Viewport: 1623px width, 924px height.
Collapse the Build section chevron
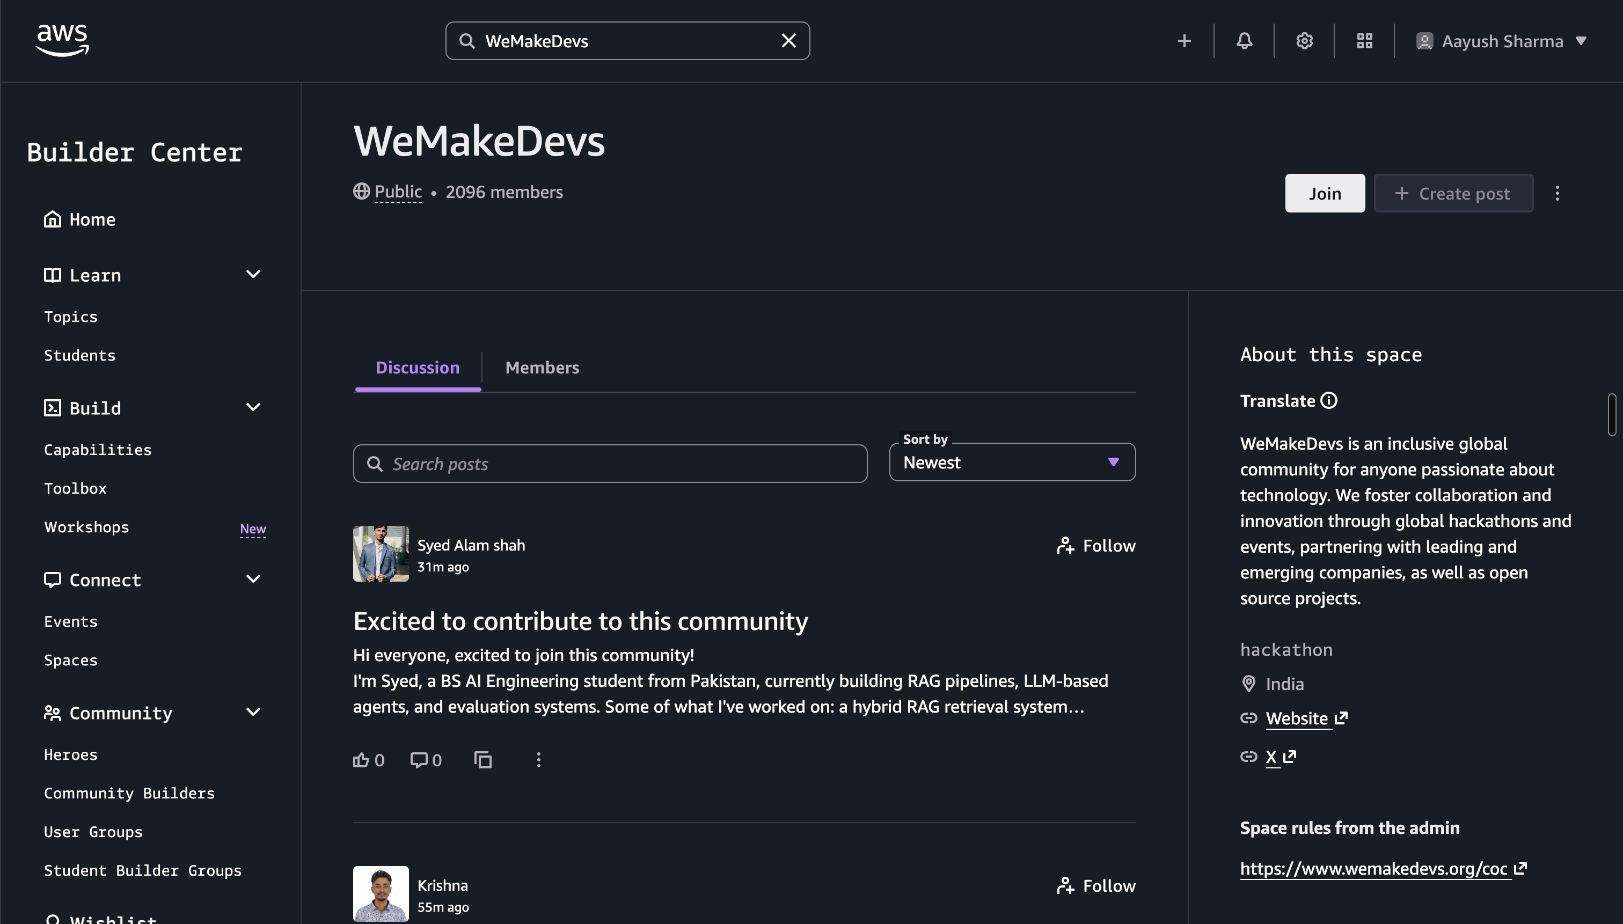point(253,407)
